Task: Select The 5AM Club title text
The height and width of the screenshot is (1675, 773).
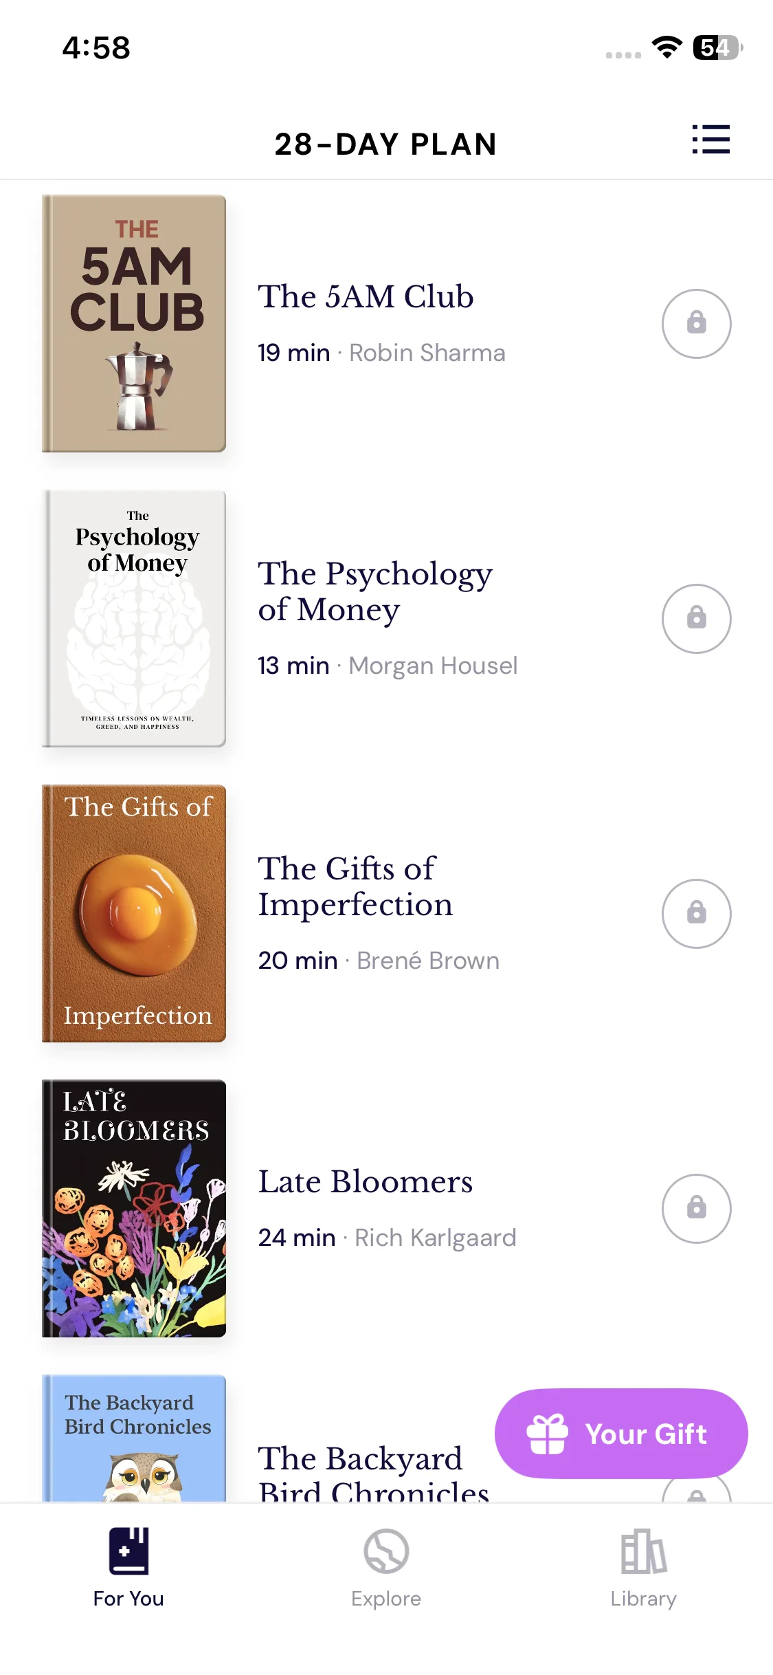Action: coord(366,297)
